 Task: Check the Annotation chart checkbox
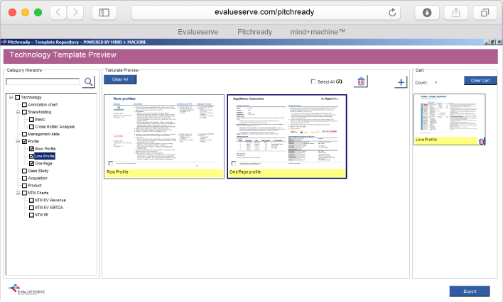tap(24, 105)
